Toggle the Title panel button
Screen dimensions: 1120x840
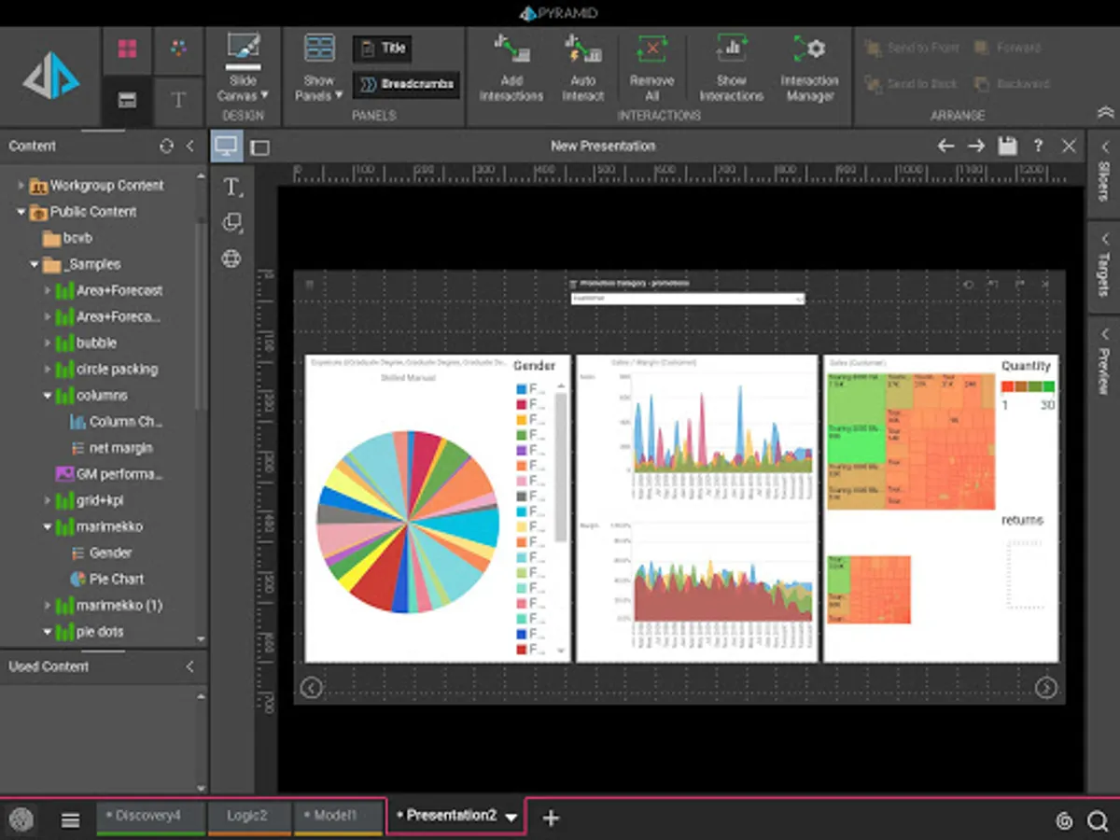[383, 49]
